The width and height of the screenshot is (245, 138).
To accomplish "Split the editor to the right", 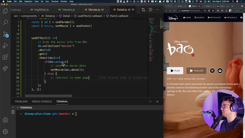I will (x=150, y=10).
